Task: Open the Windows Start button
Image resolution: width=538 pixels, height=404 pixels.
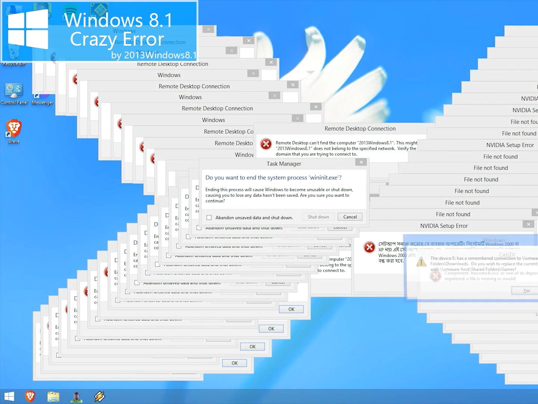Action: pyautogui.click(x=9, y=397)
